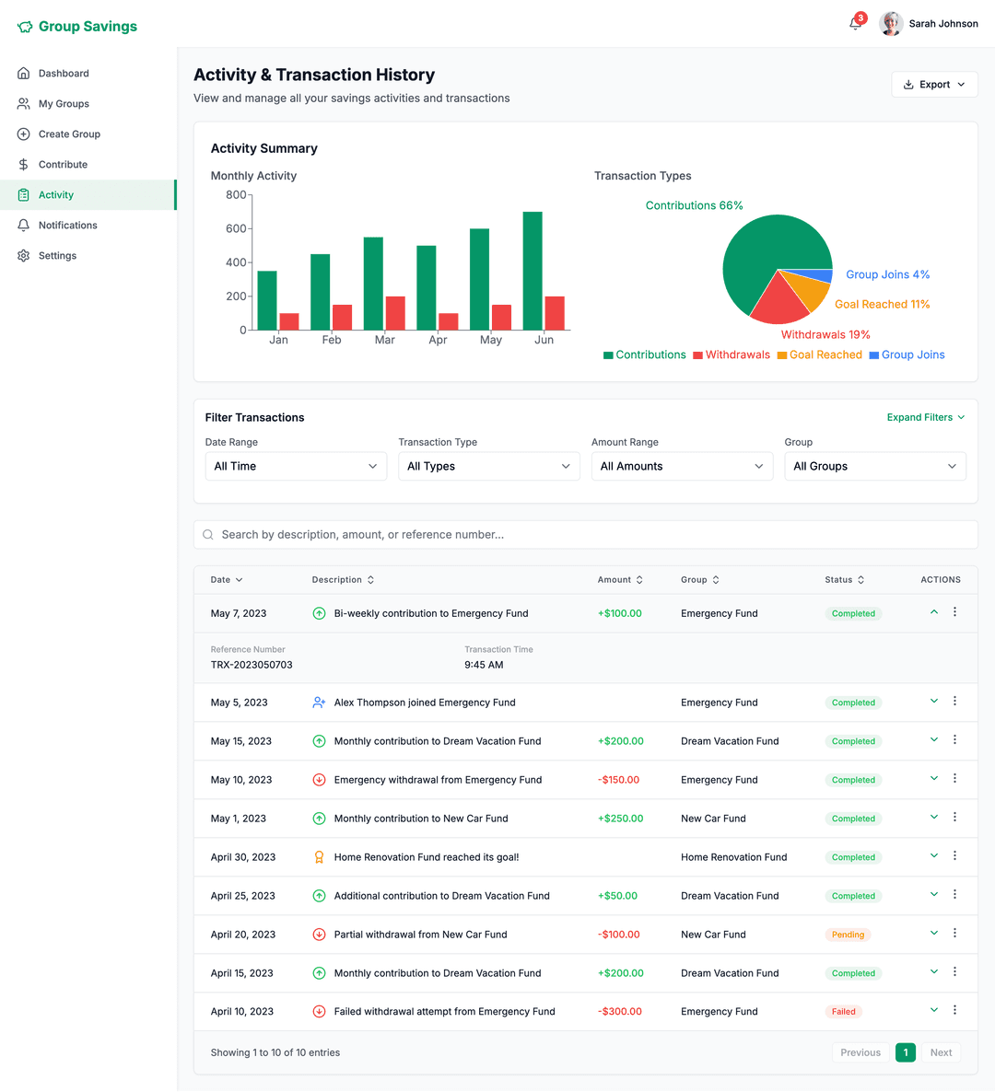Click red withdrawal arrow icon for Emergency withdrawal
Image resolution: width=995 pixels, height=1092 pixels.
point(319,780)
